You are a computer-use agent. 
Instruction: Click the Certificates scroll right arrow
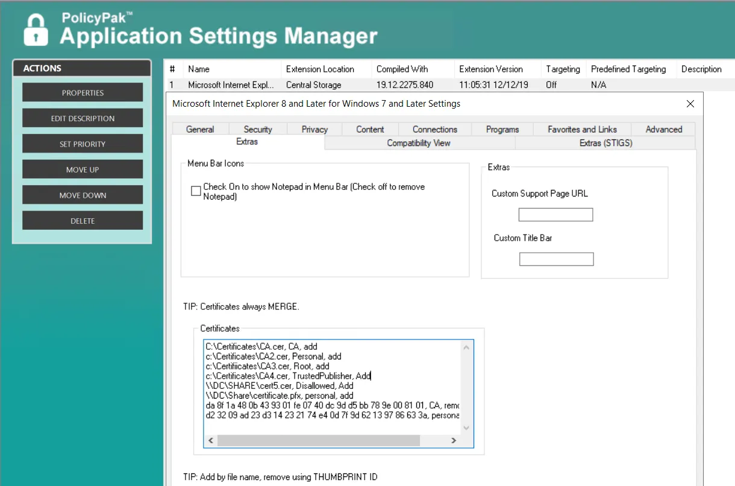[x=454, y=441]
